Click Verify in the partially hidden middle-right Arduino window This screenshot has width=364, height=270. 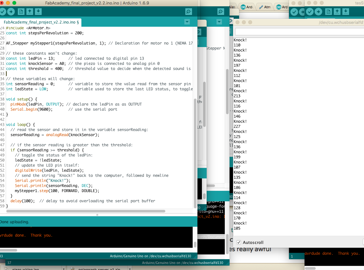click(x=294, y=12)
